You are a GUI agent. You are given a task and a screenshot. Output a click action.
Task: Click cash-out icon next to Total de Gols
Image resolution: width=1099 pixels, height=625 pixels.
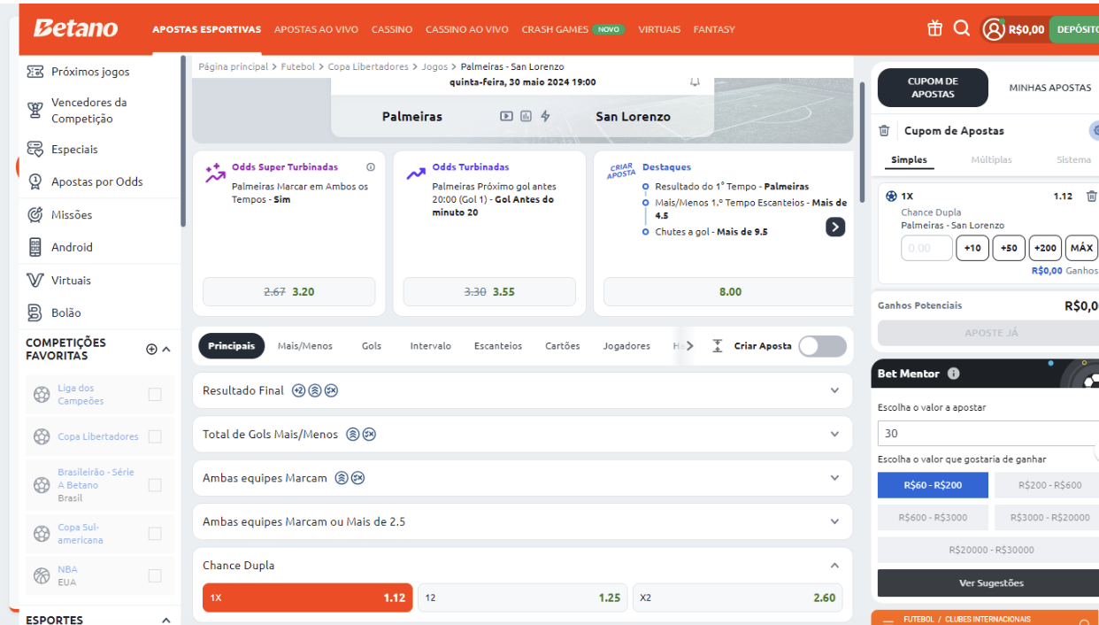(x=369, y=435)
